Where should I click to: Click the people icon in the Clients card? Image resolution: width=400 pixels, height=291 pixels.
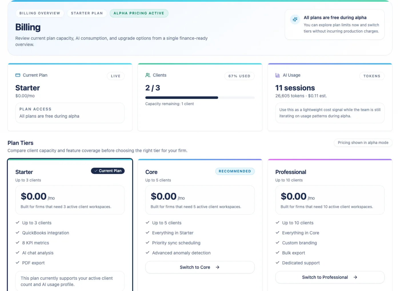point(148,75)
